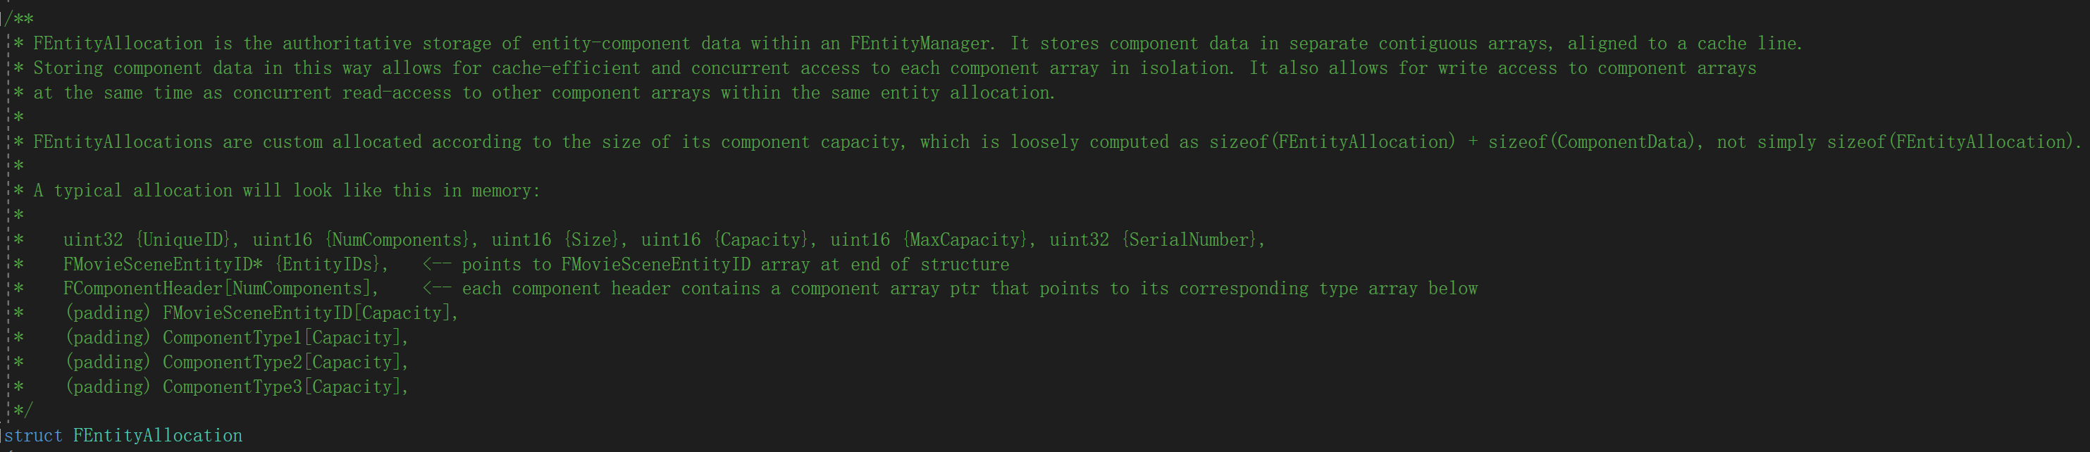Image resolution: width=2090 pixels, height=452 pixels.
Task: Click the opening /** comment marker
Action: [20, 18]
